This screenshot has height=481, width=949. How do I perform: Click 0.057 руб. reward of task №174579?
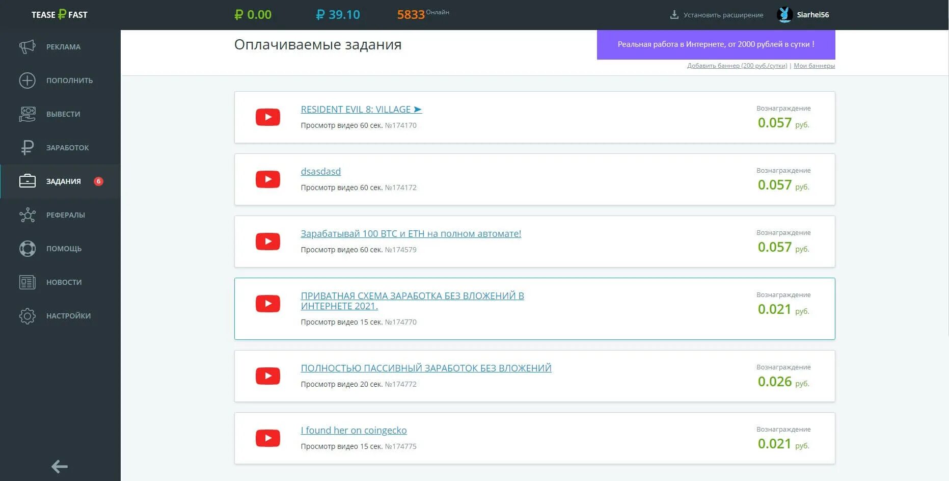783,247
